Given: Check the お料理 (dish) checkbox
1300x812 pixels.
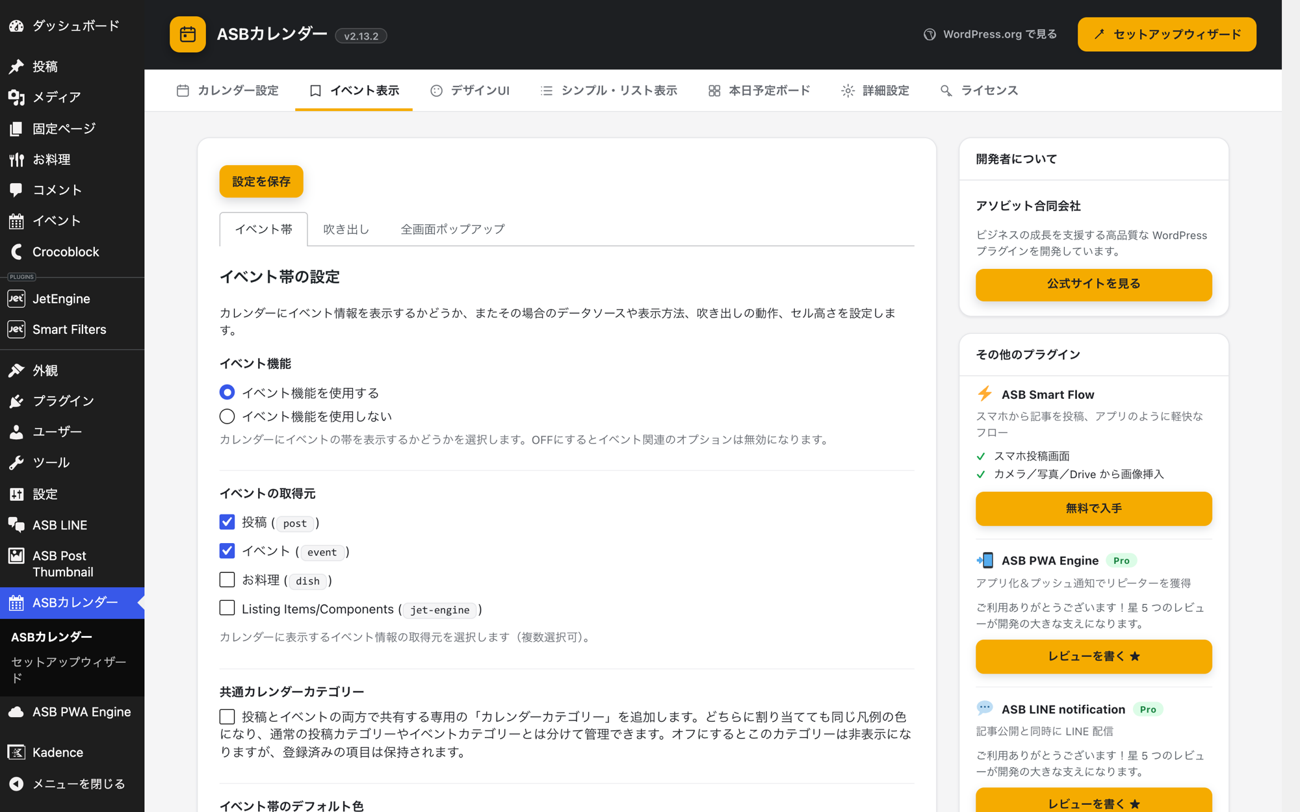Looking at the screenshot, I should pos(227,579).
